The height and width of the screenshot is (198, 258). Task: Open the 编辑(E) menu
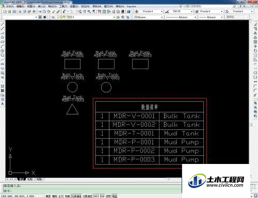pos(20,6)
